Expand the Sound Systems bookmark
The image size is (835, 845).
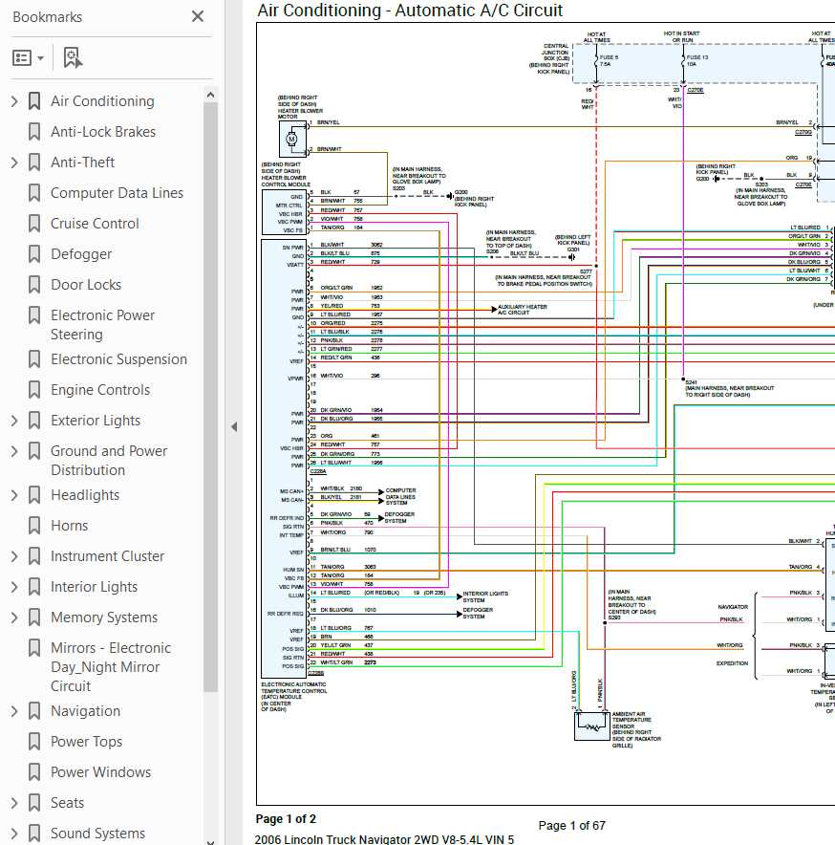point(14,834)
